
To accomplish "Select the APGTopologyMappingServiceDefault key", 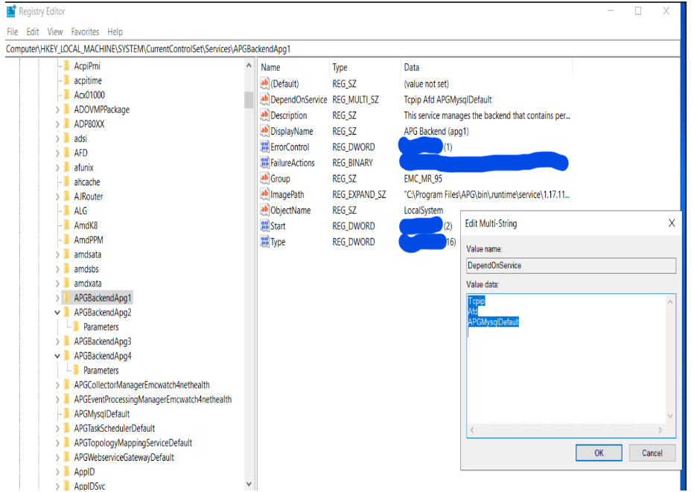I will pyautogui.click(x=133, y=443).
